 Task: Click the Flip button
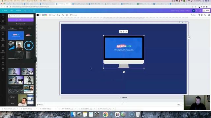point(63,15)
